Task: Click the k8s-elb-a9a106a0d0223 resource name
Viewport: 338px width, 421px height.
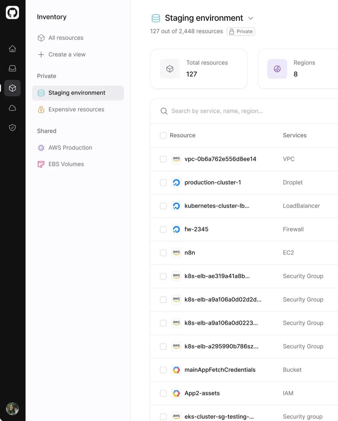Action: click(221, 323)
